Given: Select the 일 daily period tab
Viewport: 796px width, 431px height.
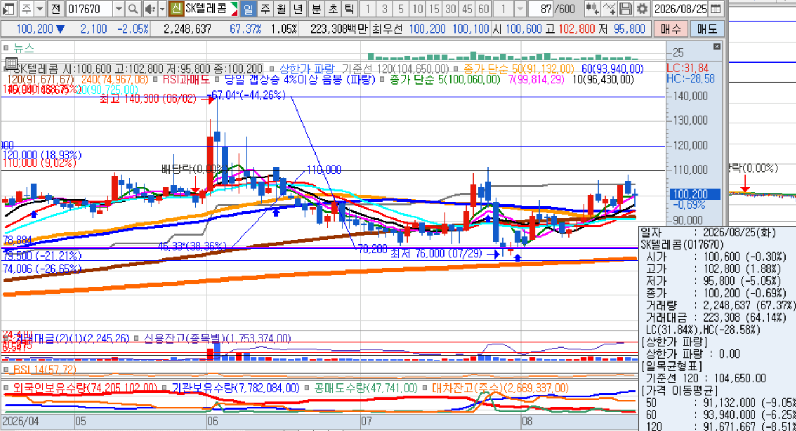Looking at the screenshot, I should (x=248, y=9).
